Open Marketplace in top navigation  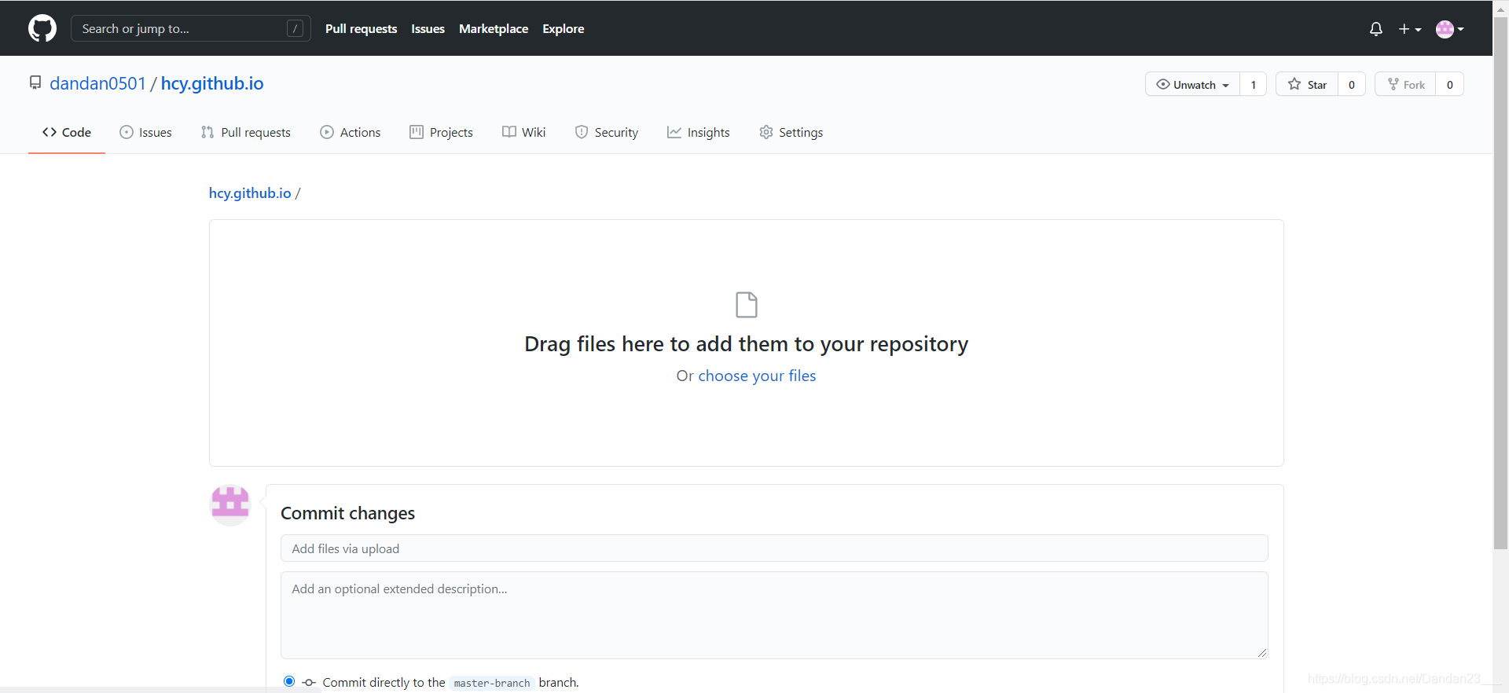point(494,28)
